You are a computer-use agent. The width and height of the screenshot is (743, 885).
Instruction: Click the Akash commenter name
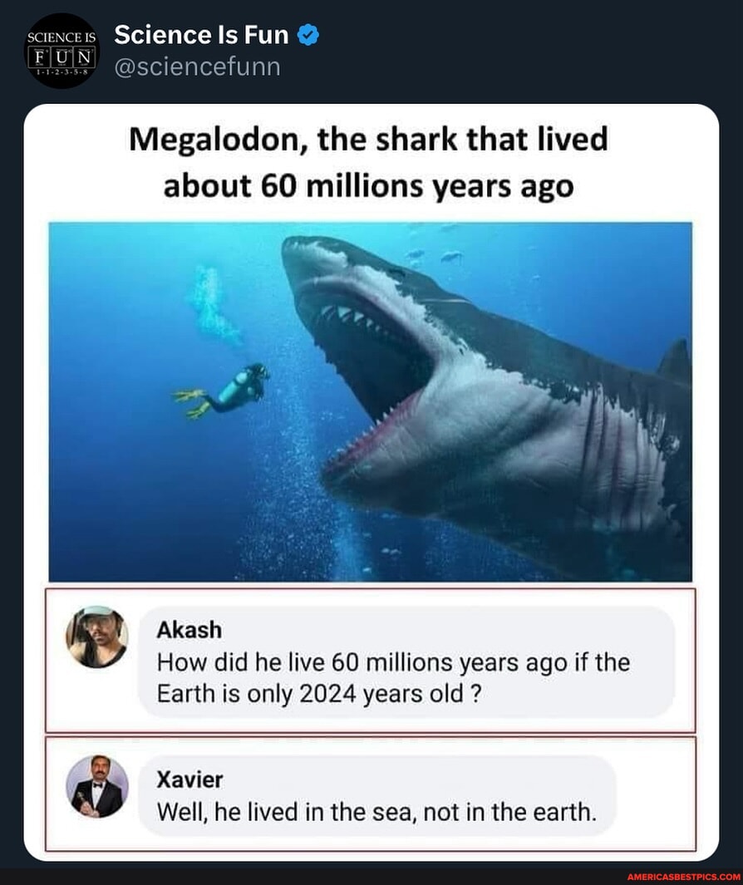pos(189,630)
